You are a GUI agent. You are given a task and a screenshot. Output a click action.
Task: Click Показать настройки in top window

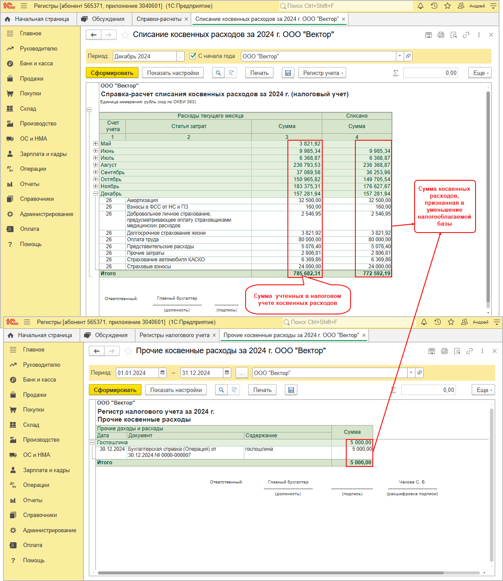(x=173, y=73)
